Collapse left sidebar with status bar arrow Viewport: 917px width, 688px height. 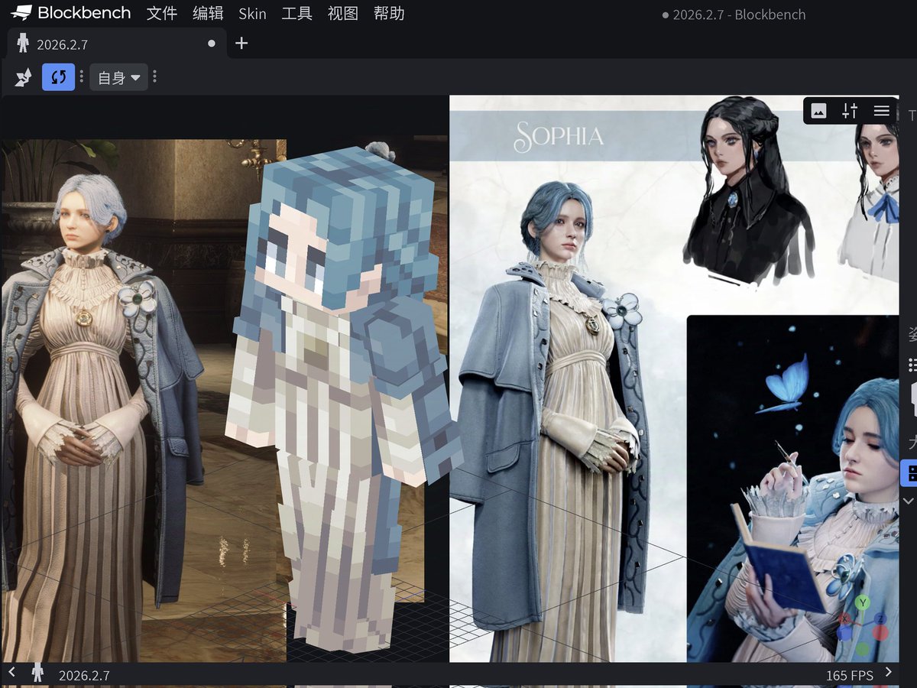(x=11, y=673)
